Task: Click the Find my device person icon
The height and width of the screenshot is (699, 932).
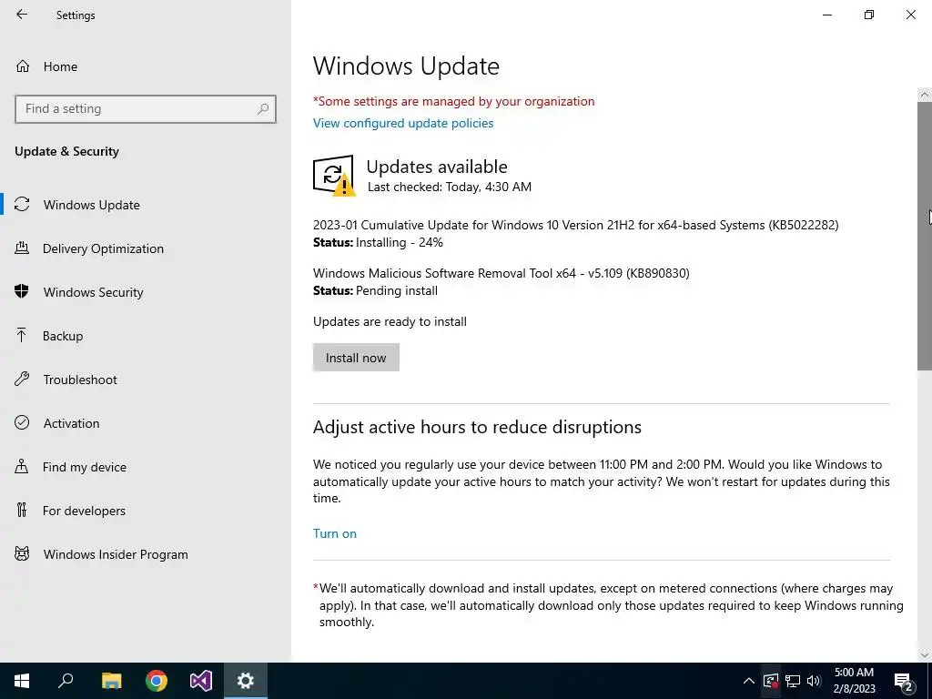Action: [x=22, y=466]
